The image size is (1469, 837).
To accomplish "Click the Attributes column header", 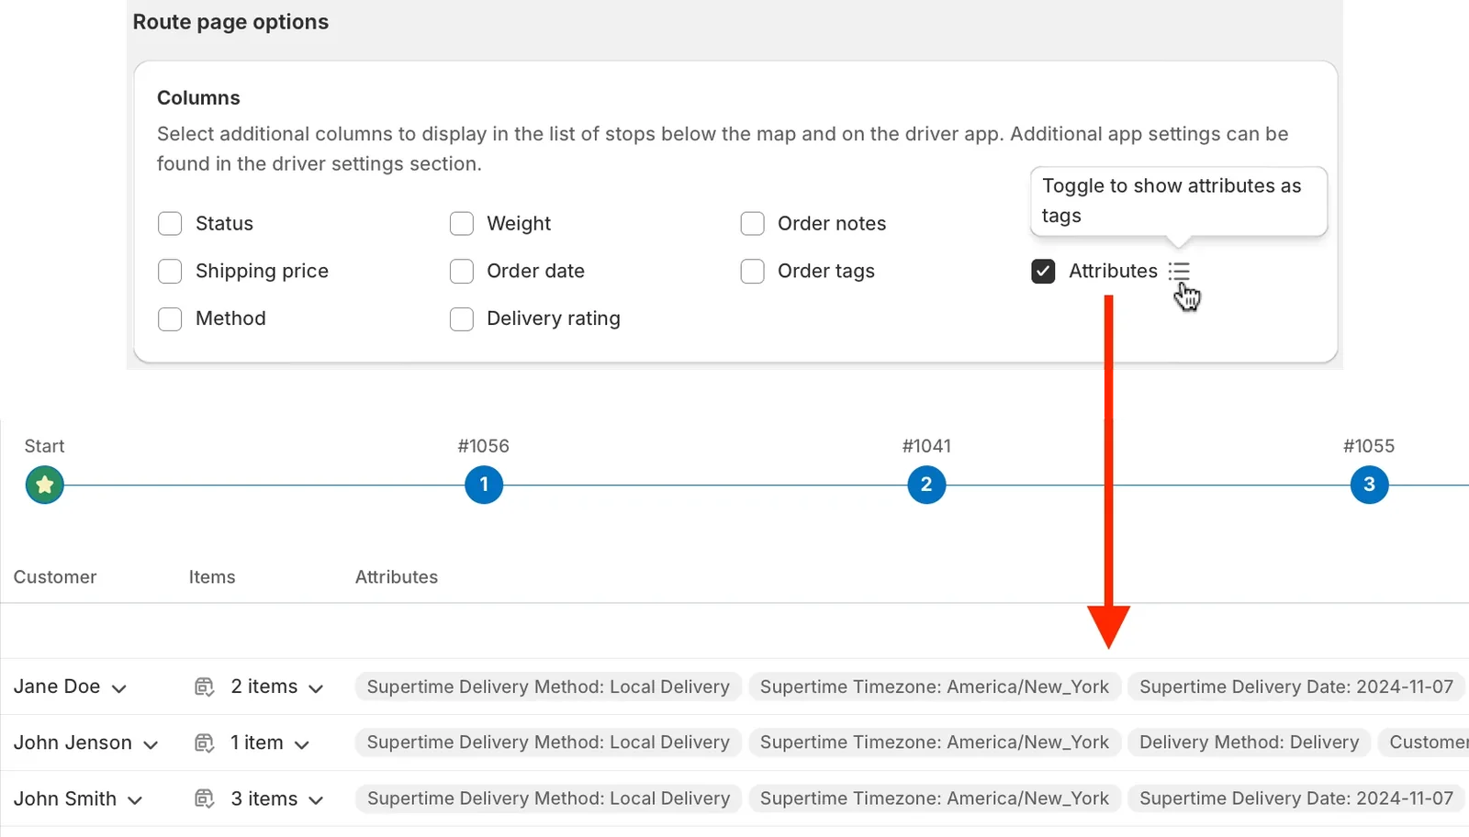I will pyautogui.click(x=397, y=577).
